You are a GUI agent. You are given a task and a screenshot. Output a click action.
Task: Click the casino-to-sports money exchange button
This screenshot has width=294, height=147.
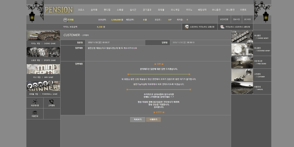pyautogui.click(x=235, y=27)
